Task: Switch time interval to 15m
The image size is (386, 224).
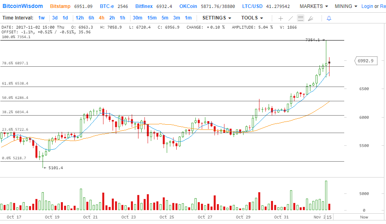Action: tap(152, 18)
